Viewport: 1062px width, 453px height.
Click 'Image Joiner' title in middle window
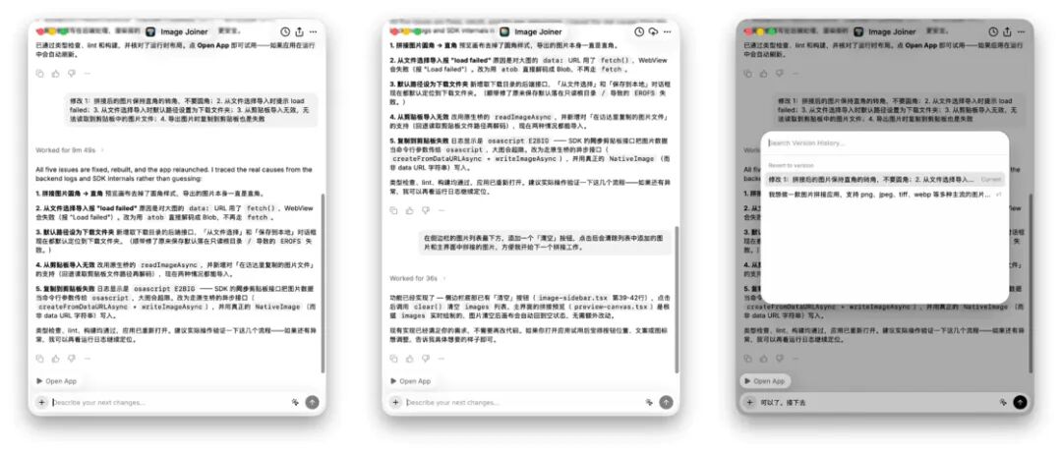(539, 31)
